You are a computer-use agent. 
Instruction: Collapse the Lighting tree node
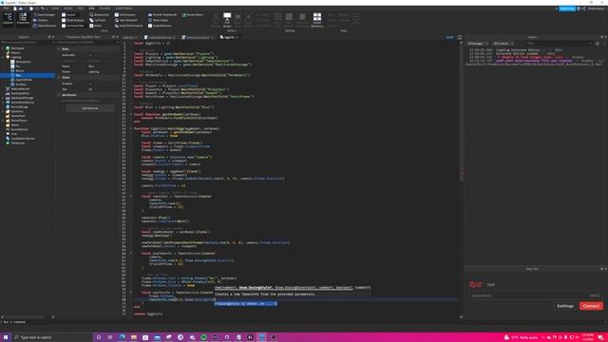pos(3,57)
